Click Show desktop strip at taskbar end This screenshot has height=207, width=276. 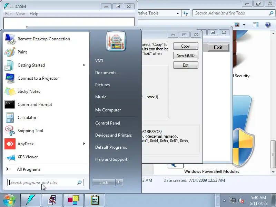274,200
